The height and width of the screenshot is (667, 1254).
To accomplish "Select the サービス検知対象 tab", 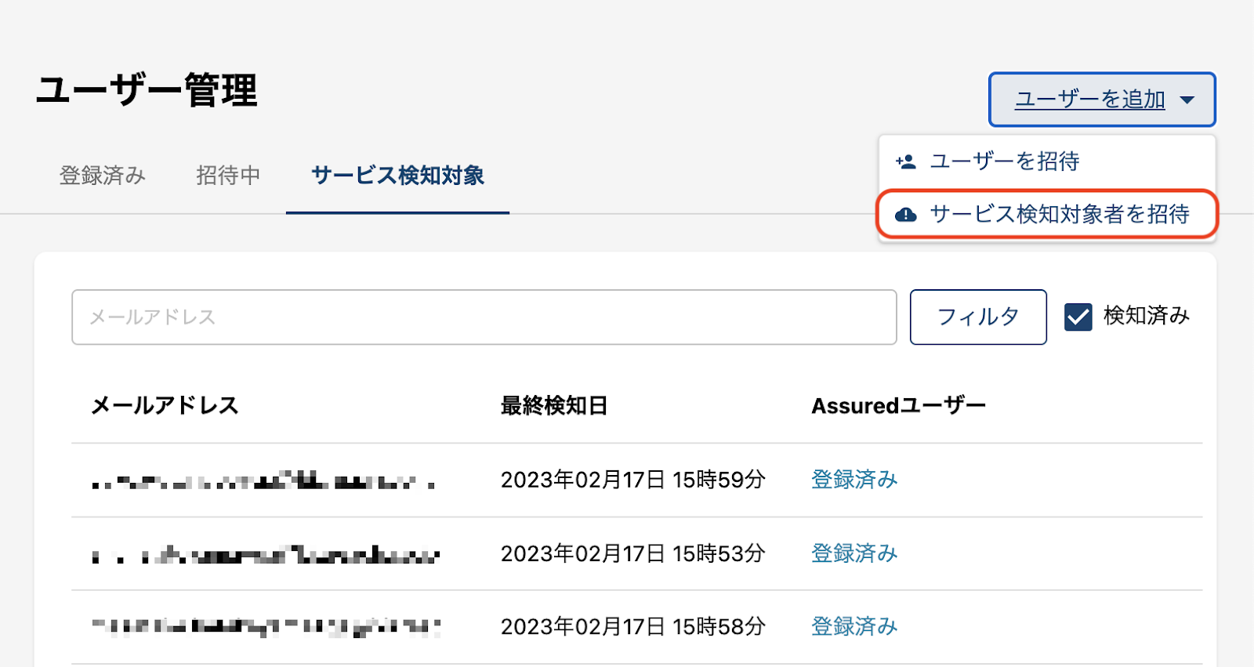I will click(397, 175).
